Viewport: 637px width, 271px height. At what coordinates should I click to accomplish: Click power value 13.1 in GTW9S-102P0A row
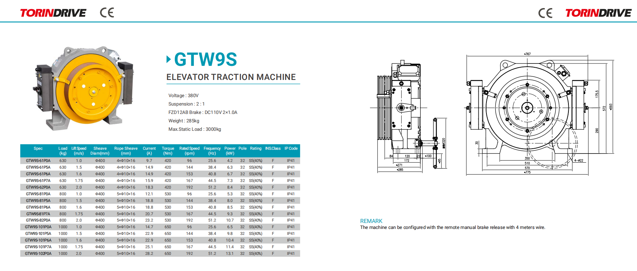(x=230, y=253)
